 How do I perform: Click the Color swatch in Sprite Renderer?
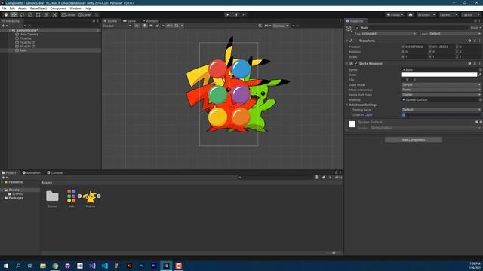pos(439,75)
